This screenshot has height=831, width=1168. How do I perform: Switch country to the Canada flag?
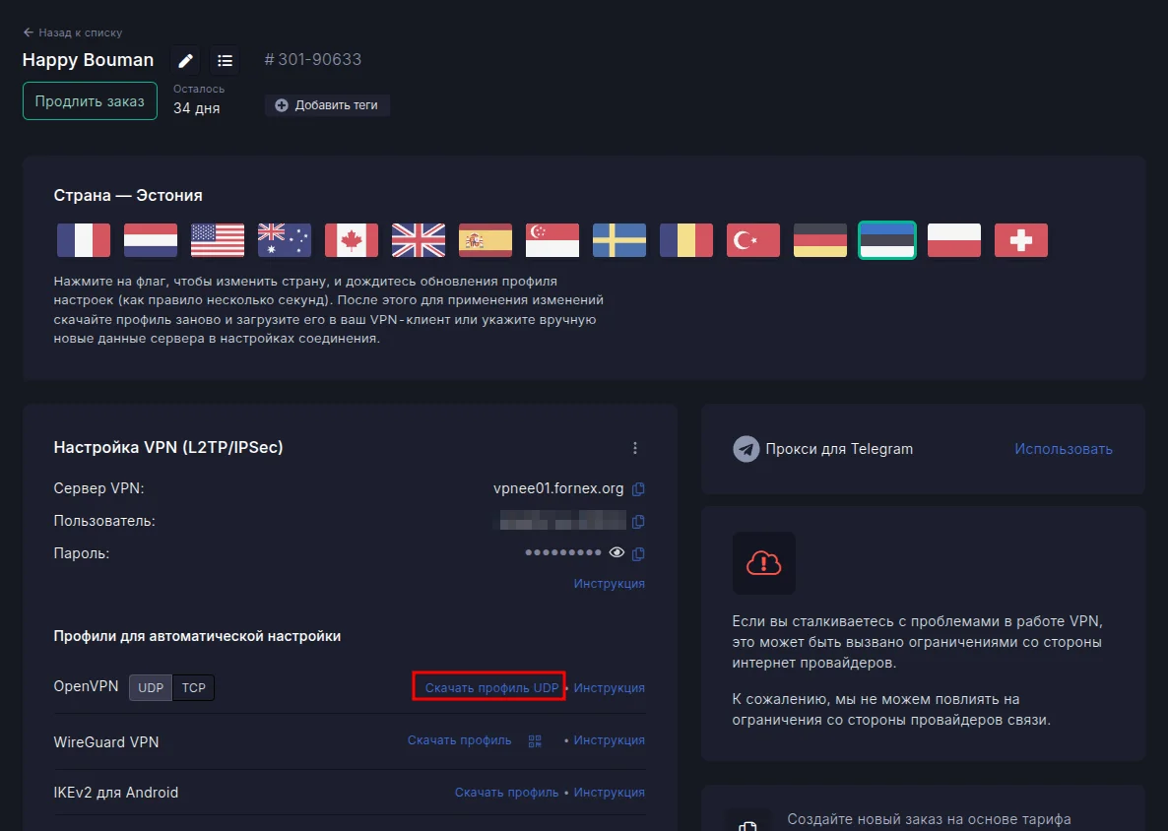pyautogui.click(x=352, y=240)
